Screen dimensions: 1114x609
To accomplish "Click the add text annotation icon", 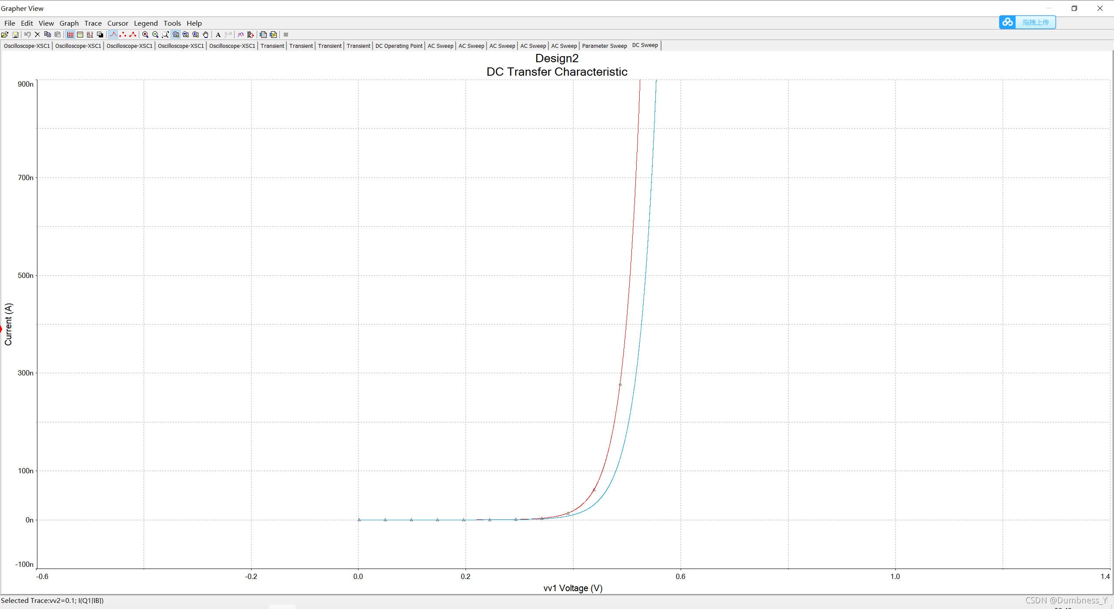I will tap(218, 35).
